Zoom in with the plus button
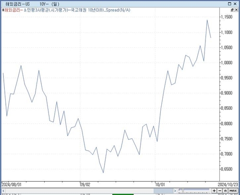 point(214,191)
